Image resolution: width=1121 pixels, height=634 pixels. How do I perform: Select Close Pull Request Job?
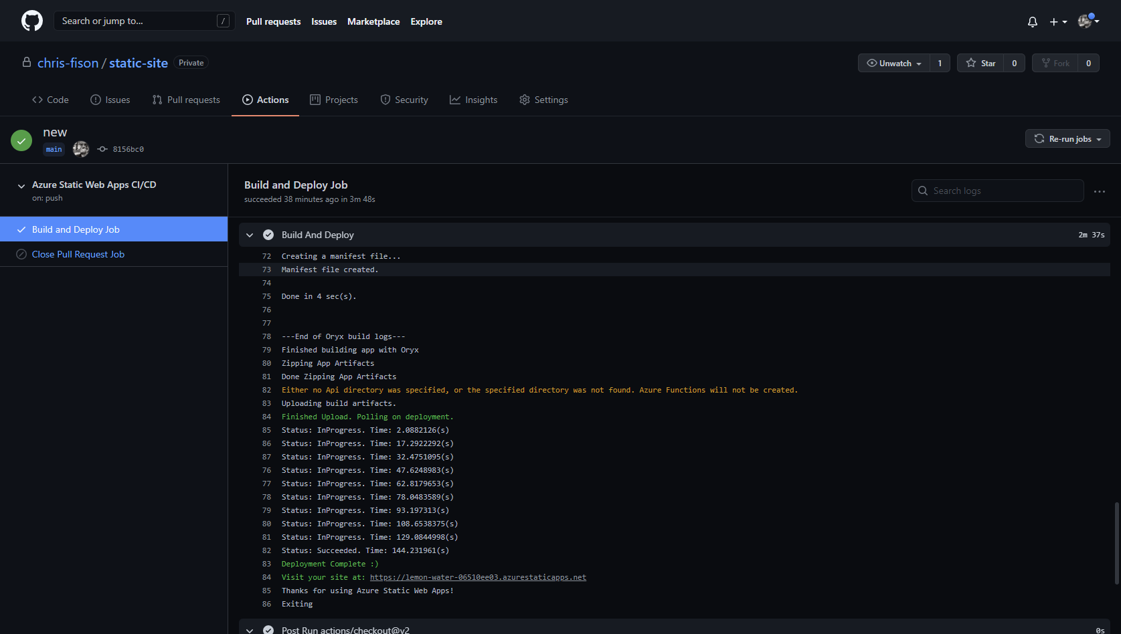click(114, 254)
